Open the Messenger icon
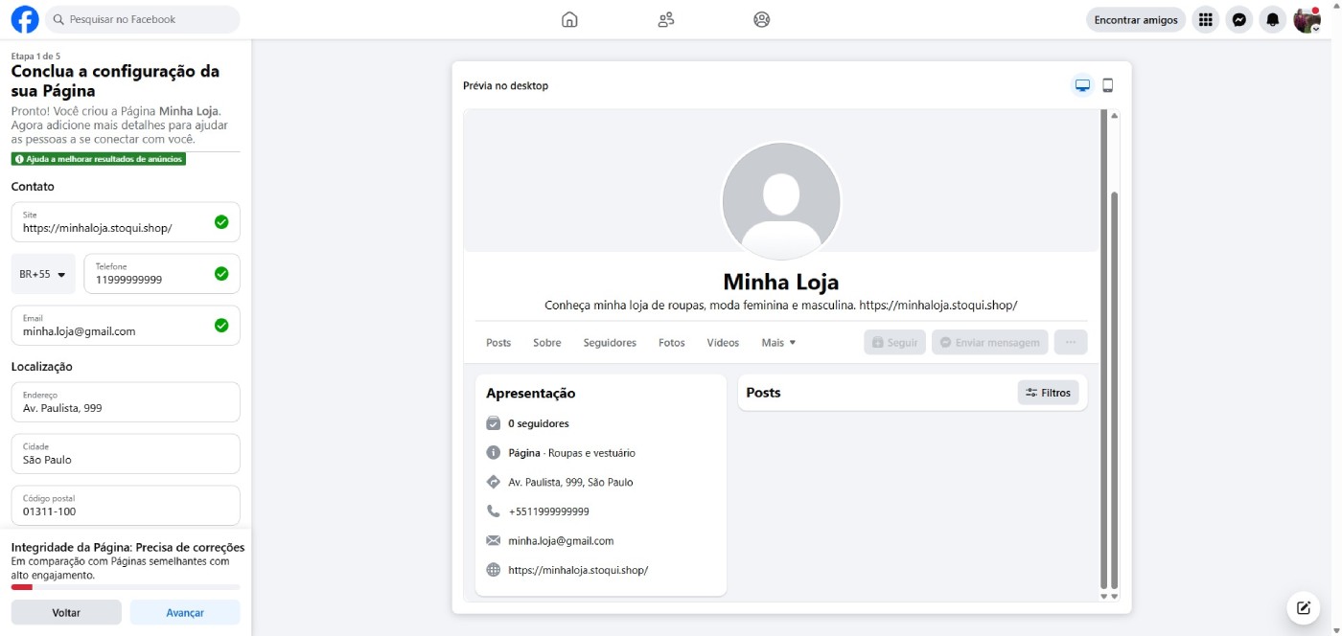This screenshot has width=1342, height=636. tap(1239, 19)
